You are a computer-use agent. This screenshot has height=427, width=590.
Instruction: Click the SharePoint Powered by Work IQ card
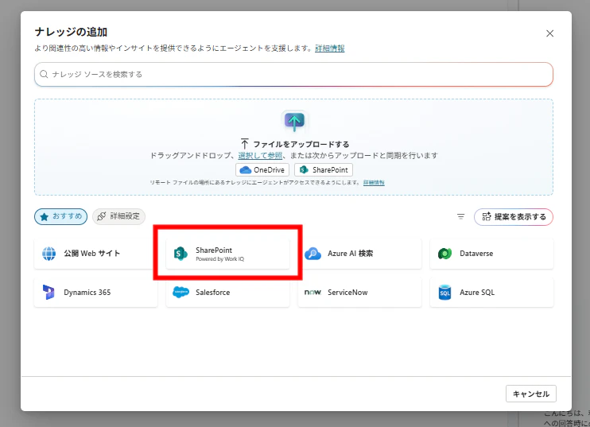coord(227,254)
